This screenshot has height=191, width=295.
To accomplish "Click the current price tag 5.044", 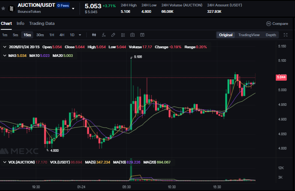I will [281, 77].
